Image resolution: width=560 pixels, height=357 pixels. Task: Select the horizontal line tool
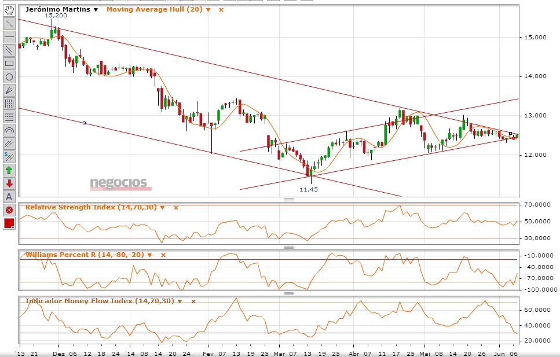click(x=9, y=37)
